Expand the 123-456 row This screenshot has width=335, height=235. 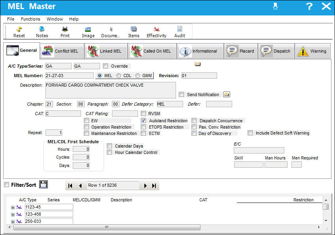[x=13, y=214]
